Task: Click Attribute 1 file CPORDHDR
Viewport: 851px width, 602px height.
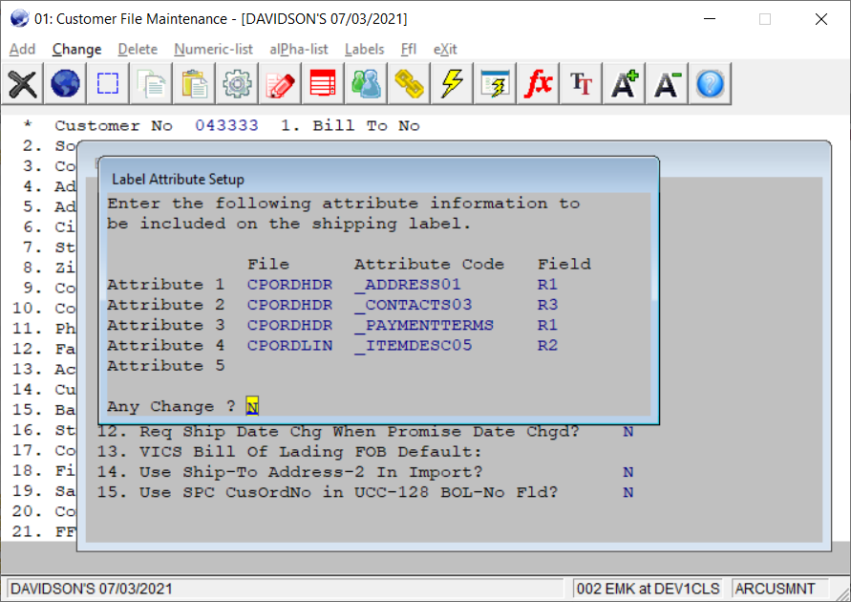Action: tap(289, 285)
